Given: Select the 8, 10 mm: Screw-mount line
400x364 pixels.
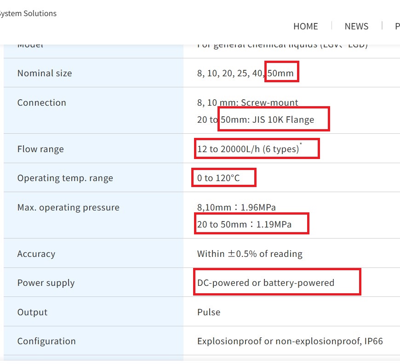Looking at the screenshot, I should pos(248,102).
